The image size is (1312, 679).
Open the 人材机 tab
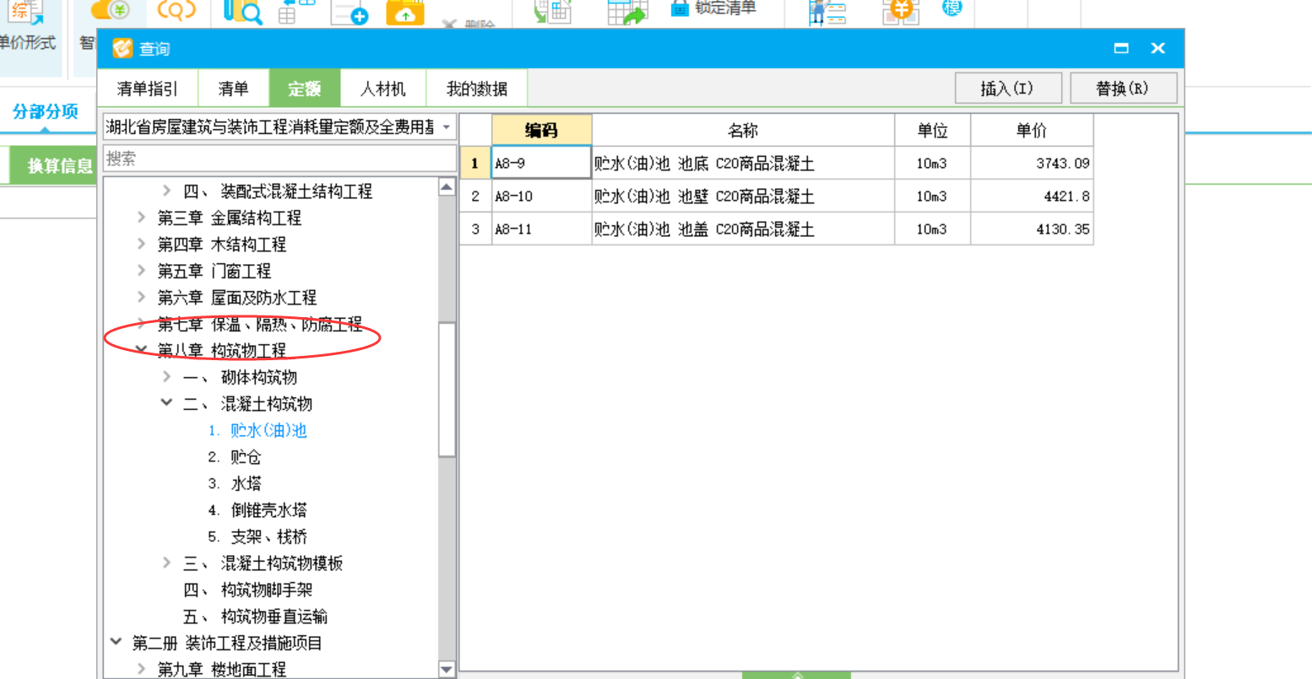[382, 88]
